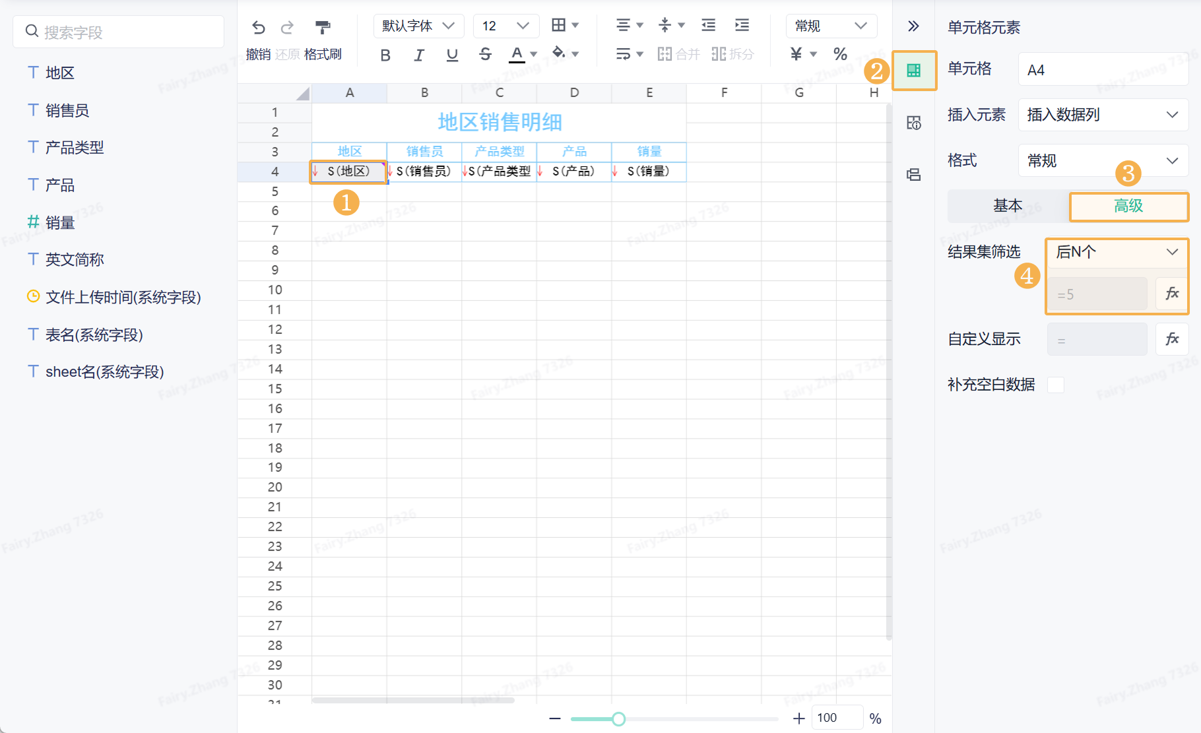Image resolution: width=1201 pixels, height=733 pixels.
Task: Apply strikethrough formatting
Action: (x=485, y=54)
